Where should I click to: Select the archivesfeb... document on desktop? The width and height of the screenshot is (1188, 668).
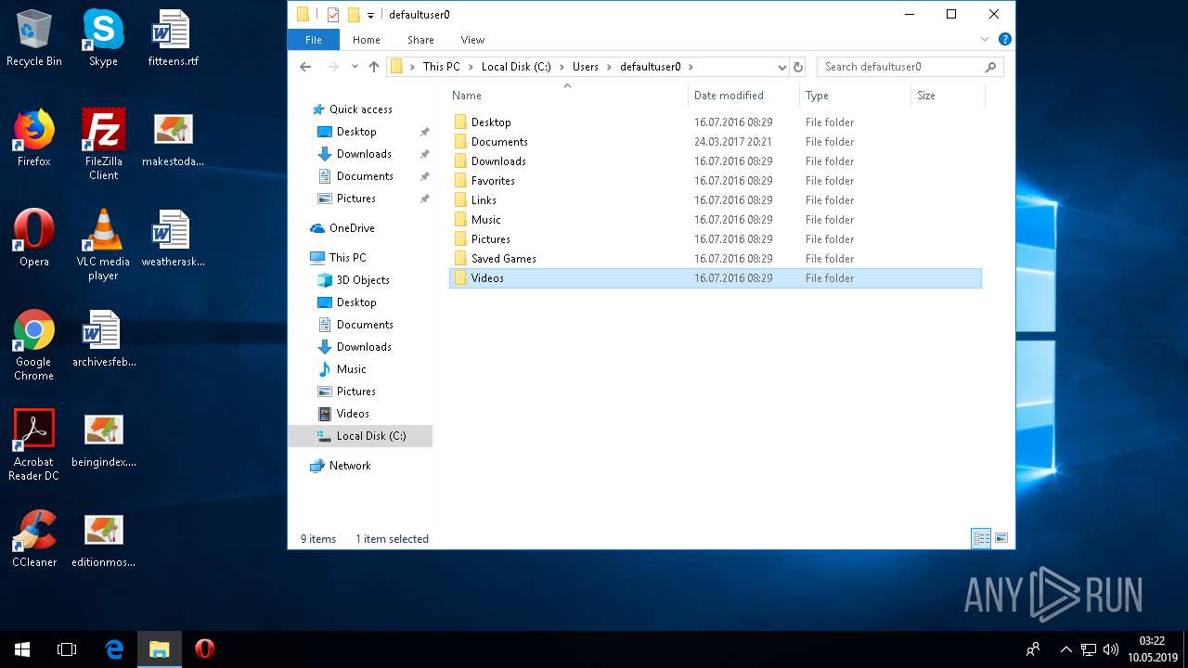(103, 340)
